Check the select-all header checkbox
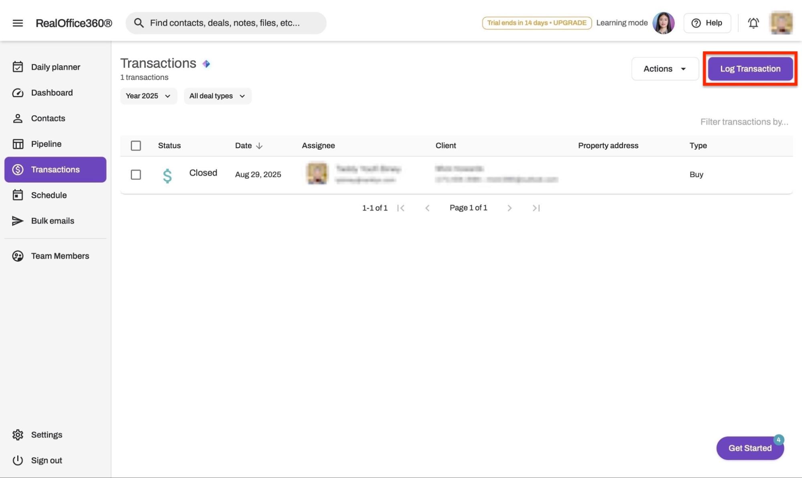802x478 pixels. click(136, 146)
